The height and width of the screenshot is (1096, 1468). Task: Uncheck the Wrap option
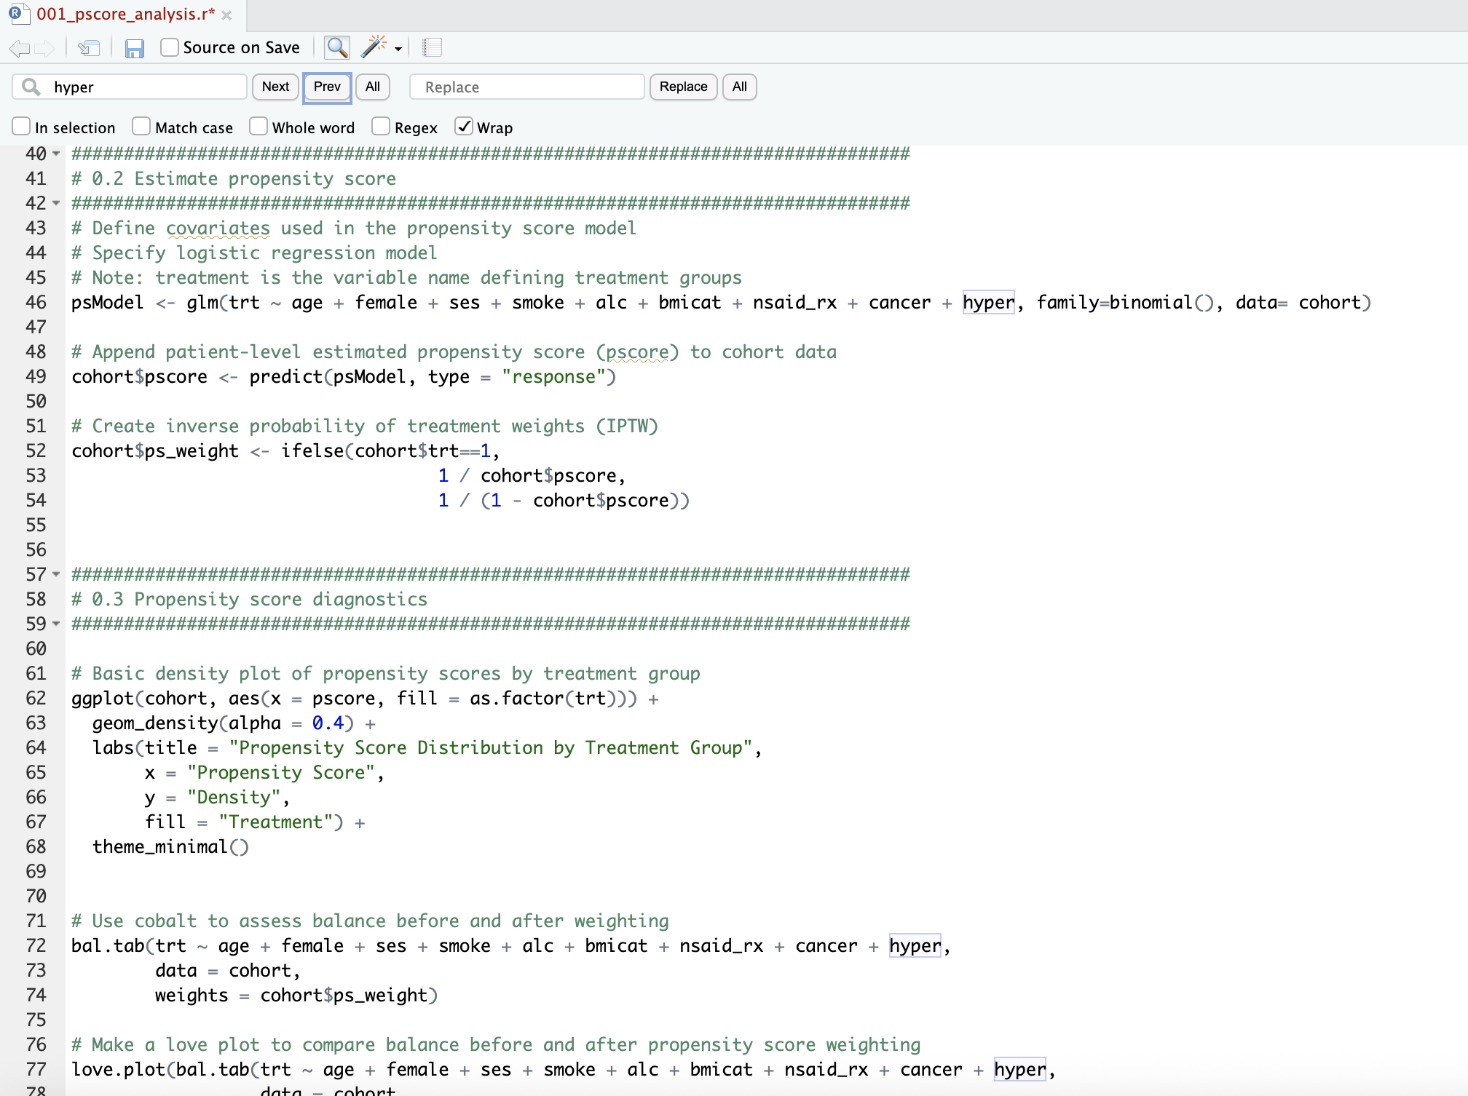tap(464, 127)
